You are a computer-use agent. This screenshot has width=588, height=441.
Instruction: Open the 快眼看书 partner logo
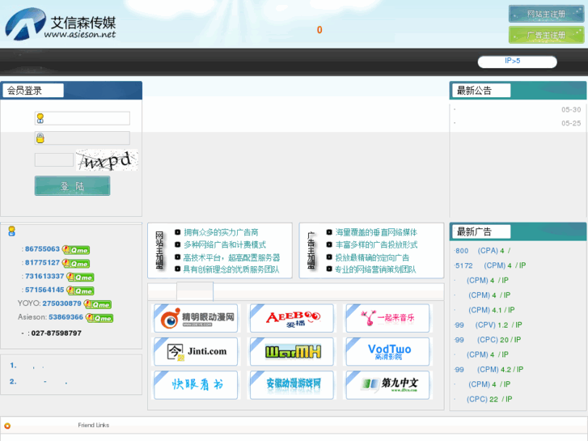[x=196, y=385]
